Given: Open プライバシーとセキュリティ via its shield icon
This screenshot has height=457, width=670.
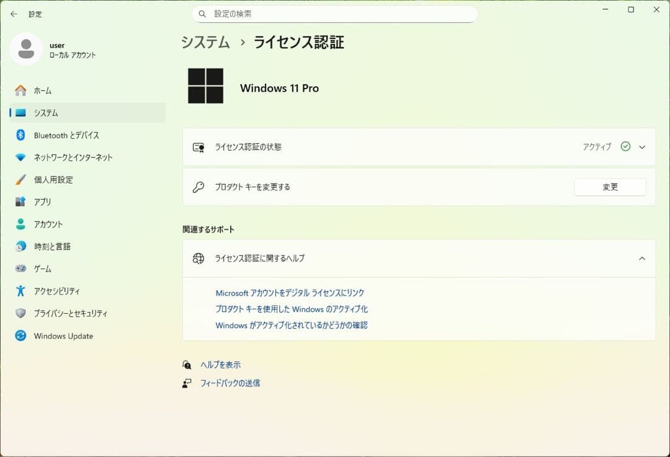Looking at the screenshot, I should (20, 313).
